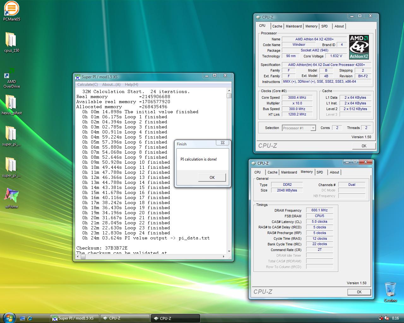Open the PCMark05 desktop shortcut
Image resolution: width=404 pixels, height=323 pixels.
tap(11, 11)
